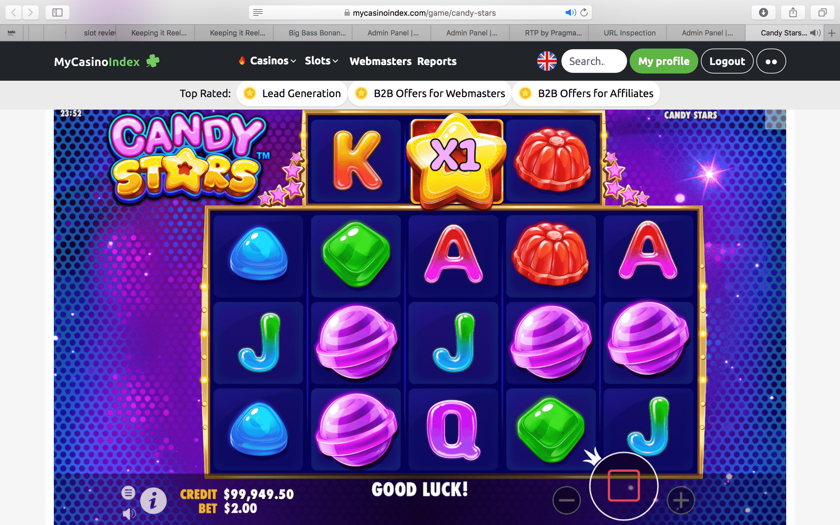Open the Reports menu item
The width and height of the screenshot is (840, 525).
[437, 61]
